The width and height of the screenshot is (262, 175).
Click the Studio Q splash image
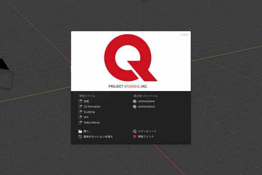pos(131,61)
